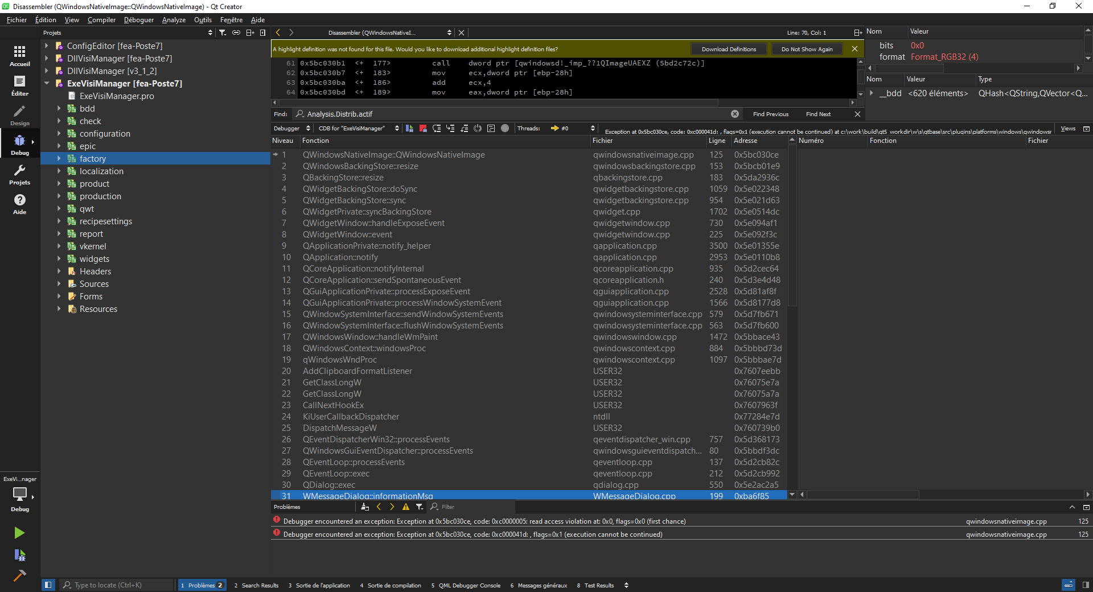Click the Download Definitions button

[x=729, y=50]
